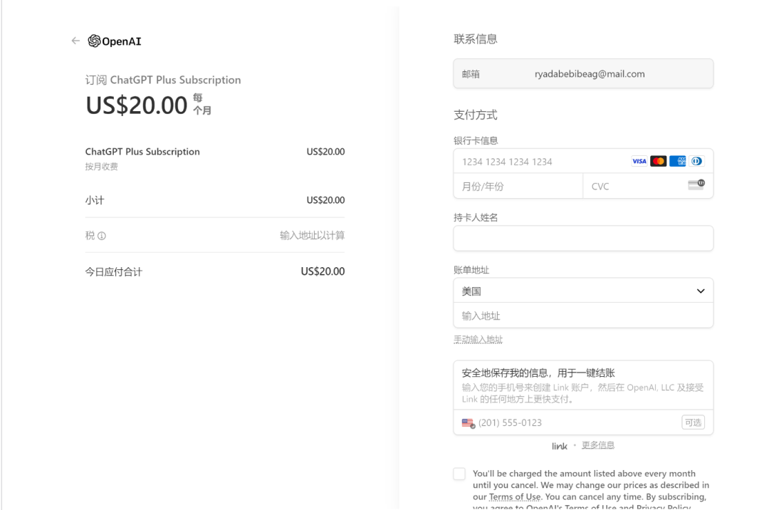Click the 月份/年份 expiry date field
Image resolution: width=769 pixels, height=510 pixels.
coord(518,186)
